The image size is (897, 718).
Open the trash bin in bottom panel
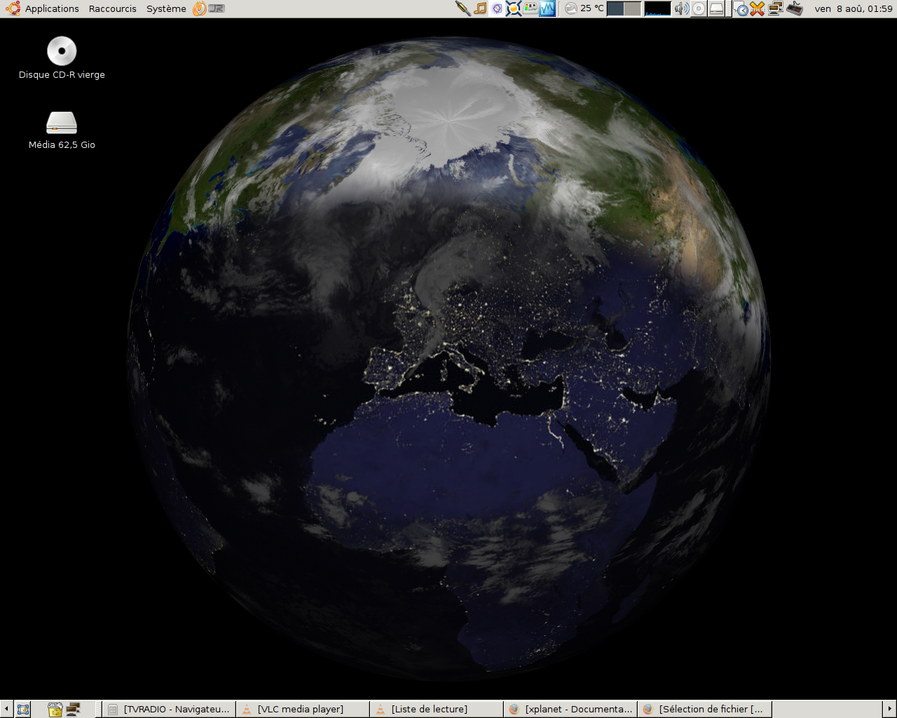[55, 709]
